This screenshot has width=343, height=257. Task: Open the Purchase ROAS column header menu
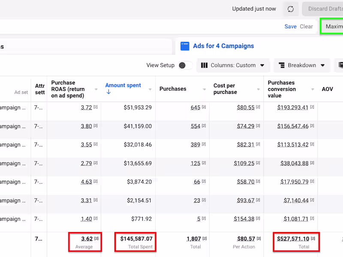(x=96, y=89)
